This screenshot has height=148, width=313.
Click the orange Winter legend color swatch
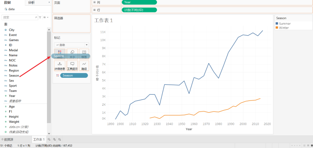pos(277,28)
